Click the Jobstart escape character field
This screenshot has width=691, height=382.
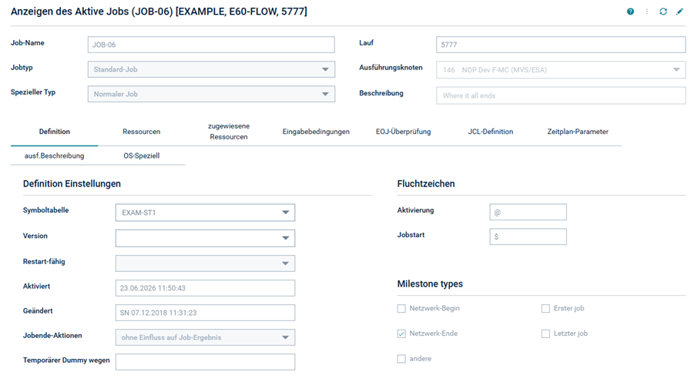528,236
